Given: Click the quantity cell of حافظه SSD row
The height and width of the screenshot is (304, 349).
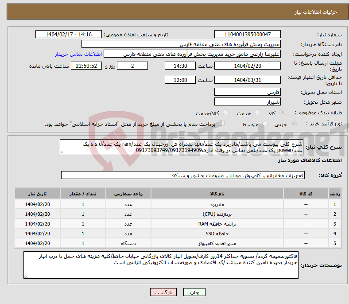Looking at the screenshot, I should 83,234.
